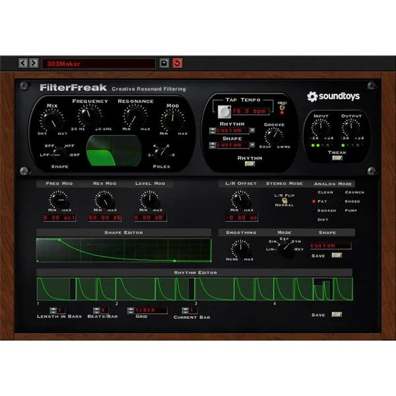Click the L/R Offset knob
The height and width of the screenshot is (396, 396).
(x=241, y=200)
